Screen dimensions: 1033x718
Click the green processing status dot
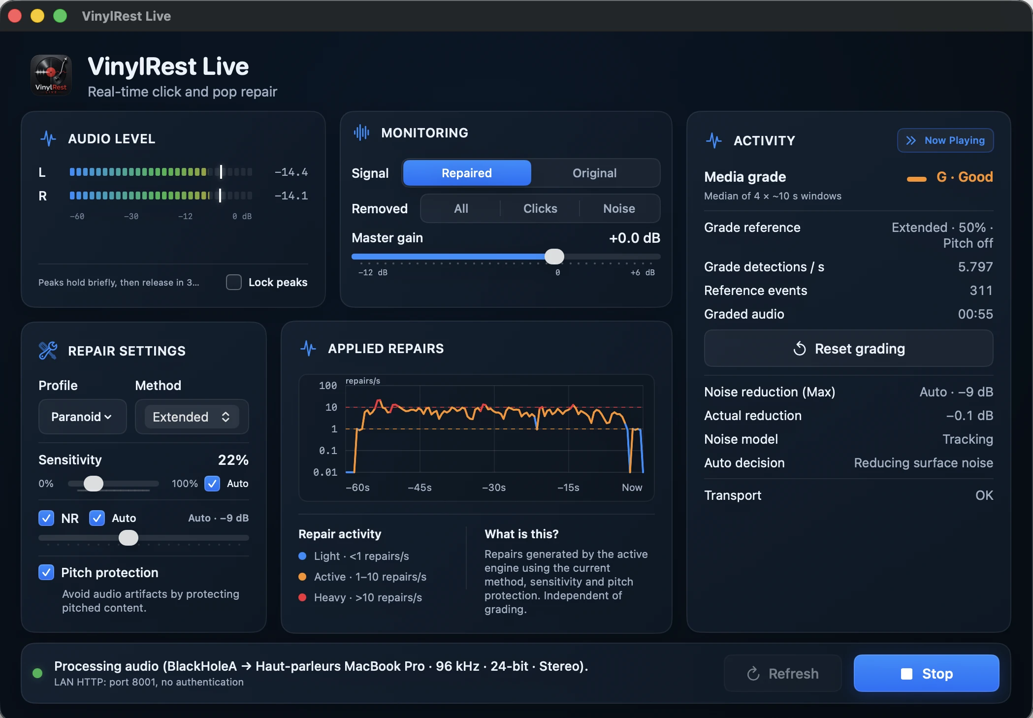(x=37, y=673)
